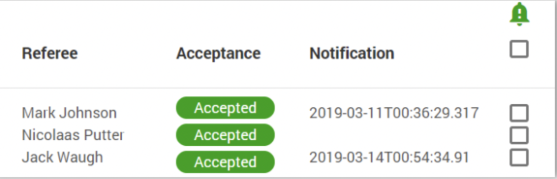The width and height of the screenshot is (557, 179).
Task: Click Mark Johnson's Accepted badge
Action: pyautogui.click(x=225, y=108)
